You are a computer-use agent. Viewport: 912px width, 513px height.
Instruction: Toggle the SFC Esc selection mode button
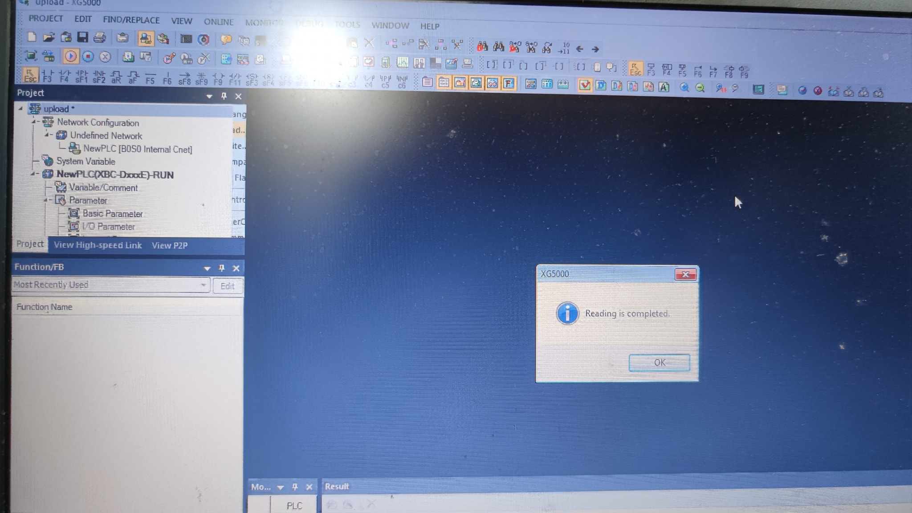635,69
